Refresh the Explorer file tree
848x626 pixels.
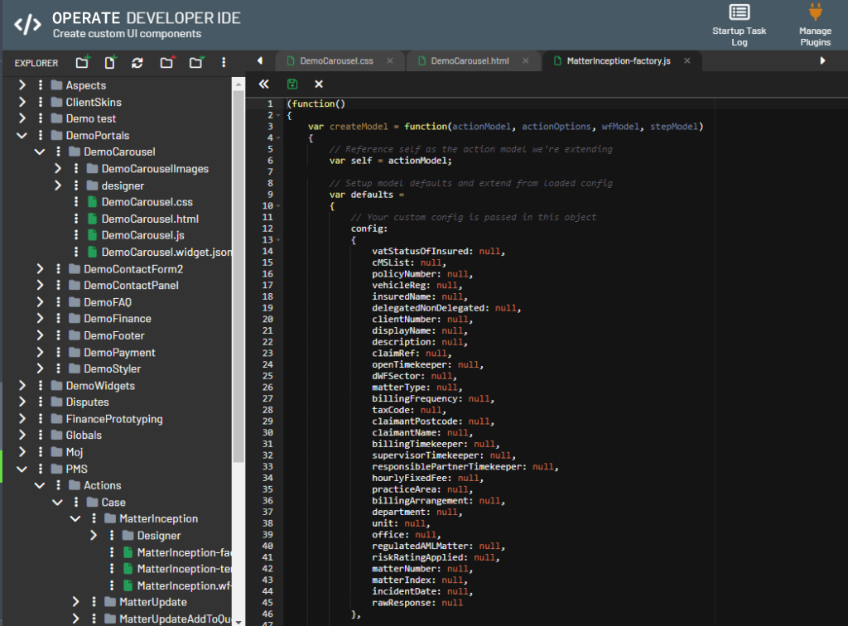(137, 62)
